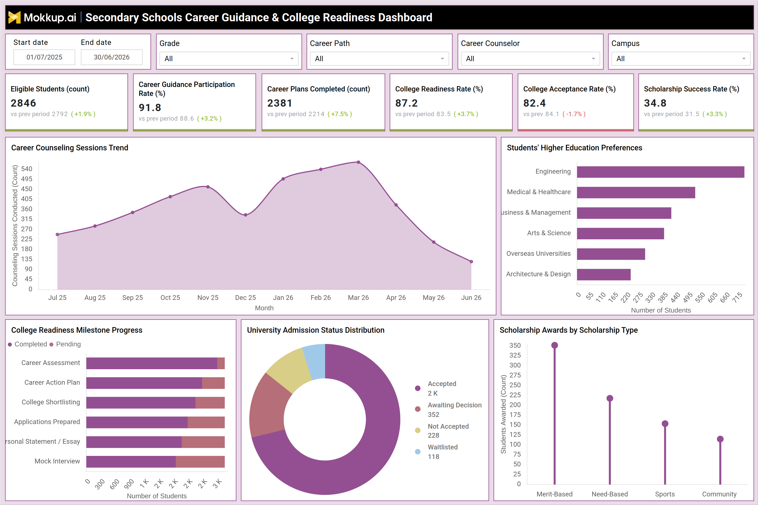Click University Admission Status Distribution title
Viewport: 758px width, 505px height.
pyautogui.click(x=316, y=330)
